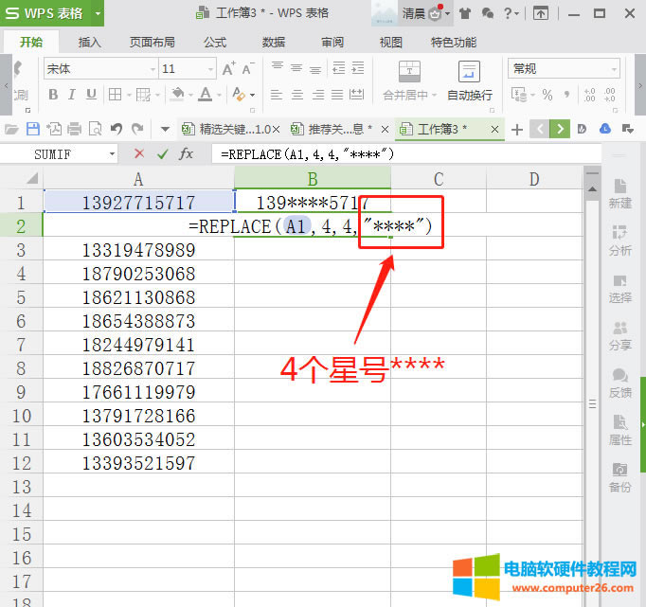Switch to the 页面布局 ribbon tab
This screenshot has width=646, height=607.
152,43
